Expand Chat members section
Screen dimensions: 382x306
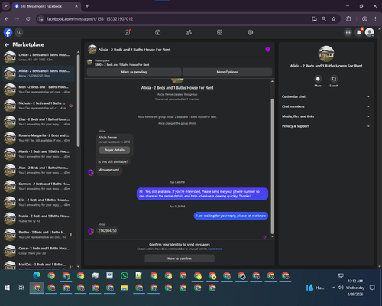[x=325, y=106]
